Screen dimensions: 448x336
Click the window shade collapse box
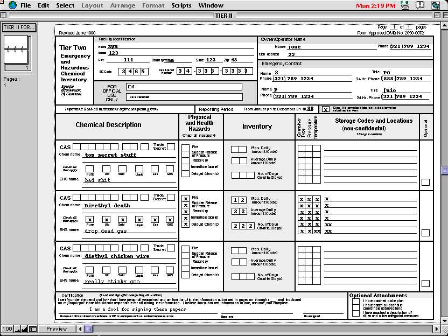444,16
